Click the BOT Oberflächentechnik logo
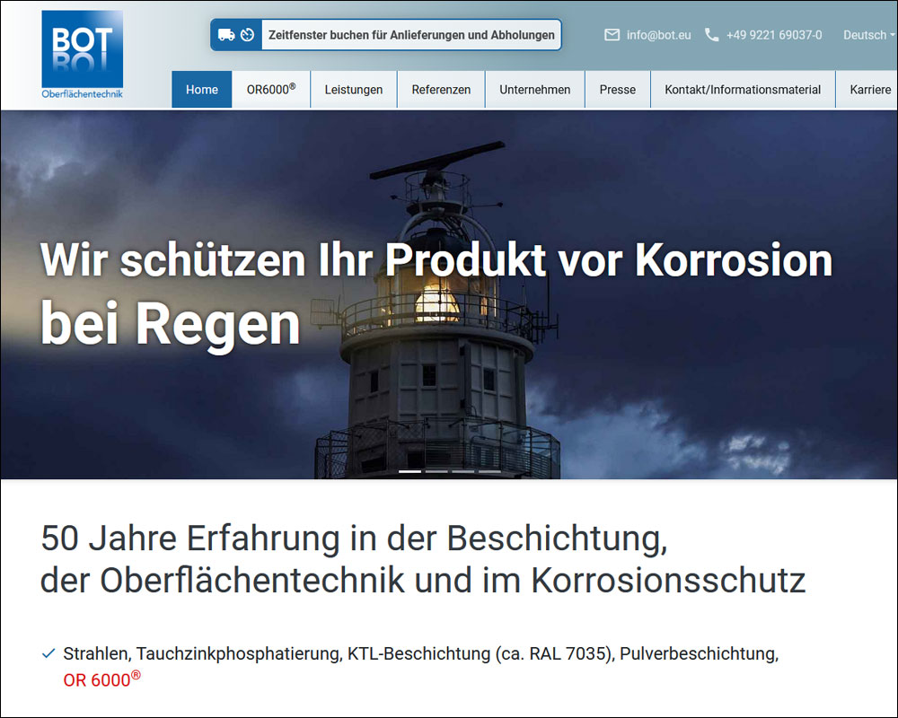898x718 pixels. coord(82,54)
